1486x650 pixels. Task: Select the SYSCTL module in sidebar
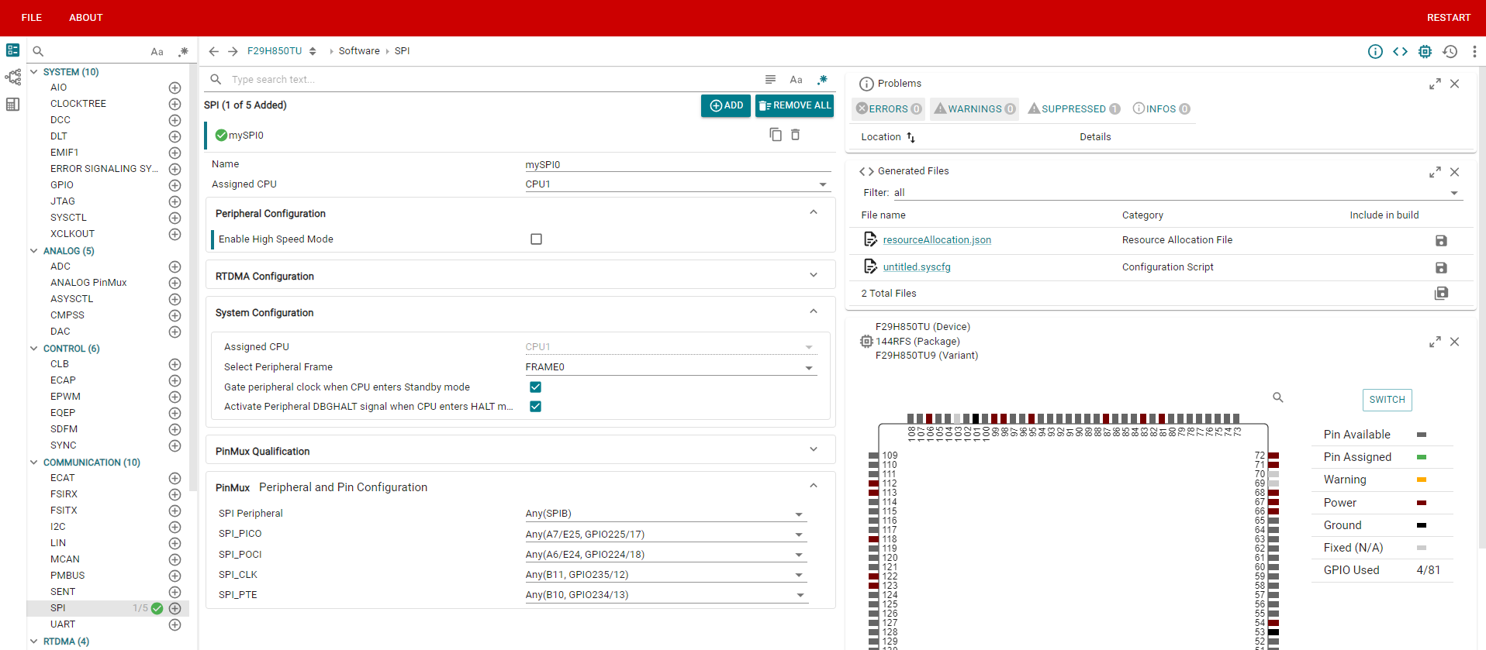coord(69,218)
